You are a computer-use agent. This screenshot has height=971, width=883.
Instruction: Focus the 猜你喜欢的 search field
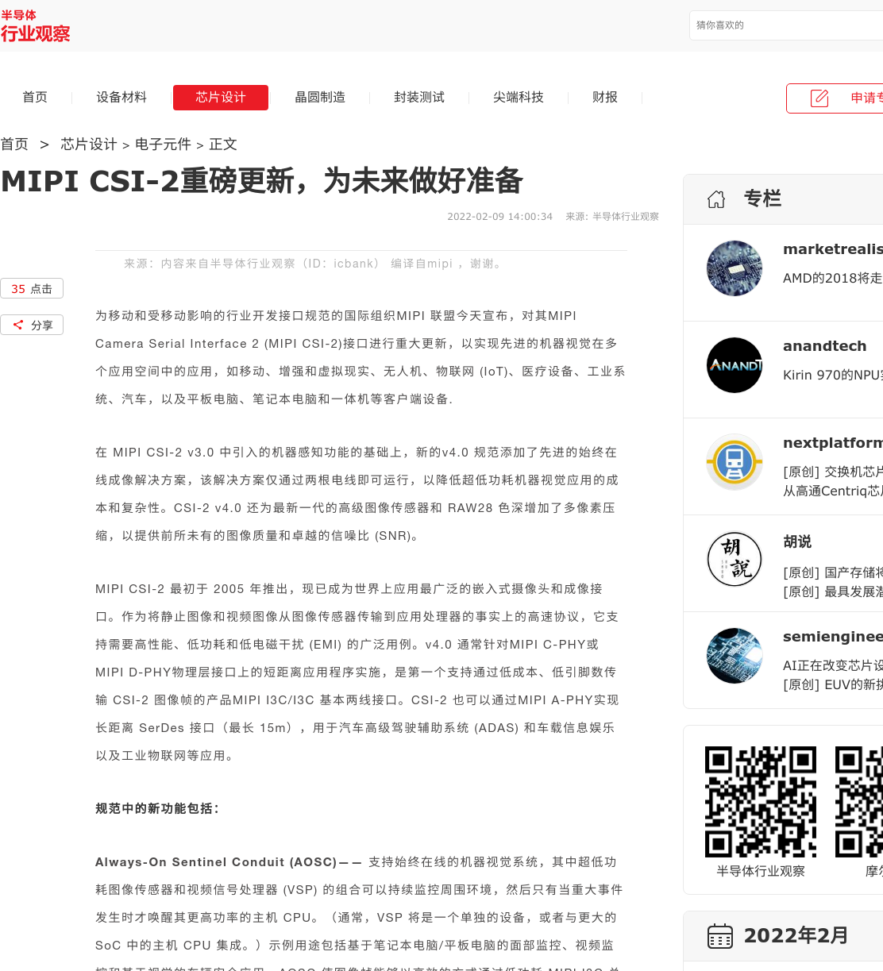(x=786, y=25)
